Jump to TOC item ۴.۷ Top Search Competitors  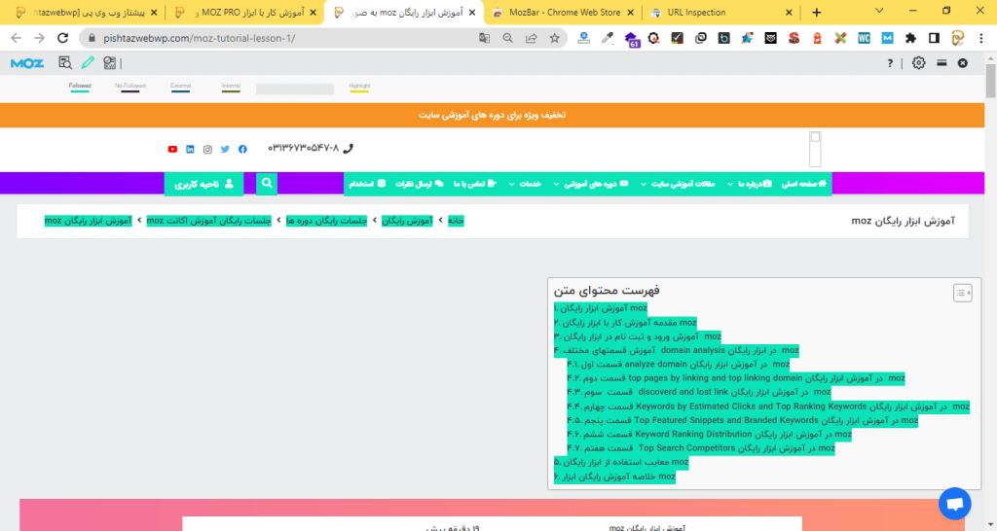point(701,448)
